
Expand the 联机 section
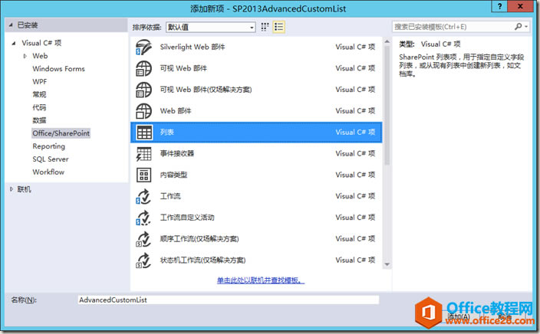(11, 189)
